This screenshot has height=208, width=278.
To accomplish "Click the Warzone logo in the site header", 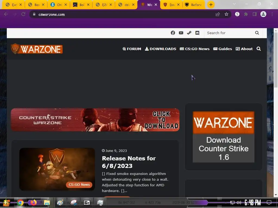I will (37, 49).
